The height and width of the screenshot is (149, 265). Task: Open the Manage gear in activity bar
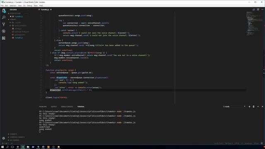(x=4, y=138)
